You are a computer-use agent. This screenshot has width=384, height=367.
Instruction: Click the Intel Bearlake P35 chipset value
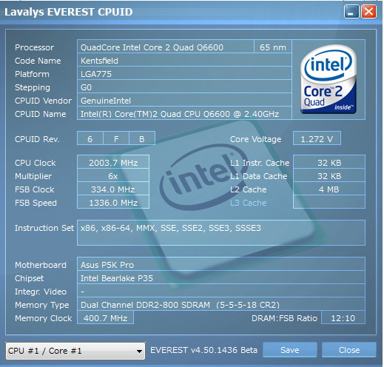click(x=221, y=278)
